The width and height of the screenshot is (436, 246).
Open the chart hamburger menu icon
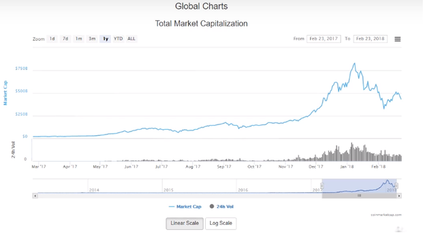tap(397, 39)
